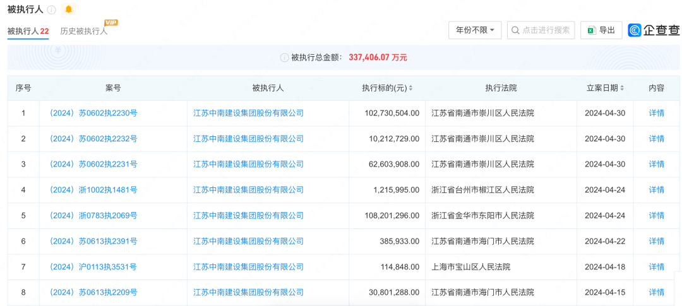Click the amount 10,212,729.00

coord(394,139)
